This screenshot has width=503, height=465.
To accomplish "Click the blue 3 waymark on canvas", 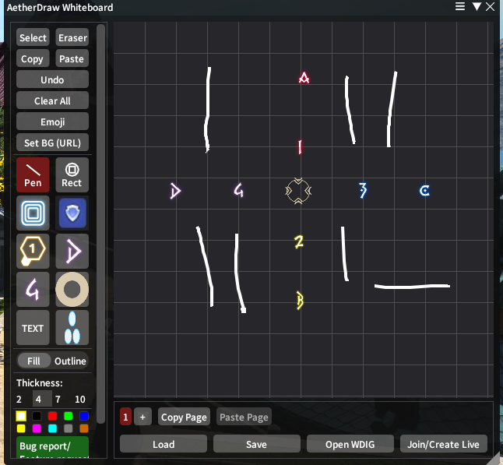I will (x=363, y=191).
